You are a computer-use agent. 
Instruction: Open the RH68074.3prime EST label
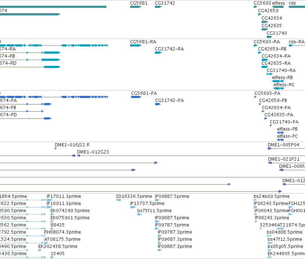[62, 232]
